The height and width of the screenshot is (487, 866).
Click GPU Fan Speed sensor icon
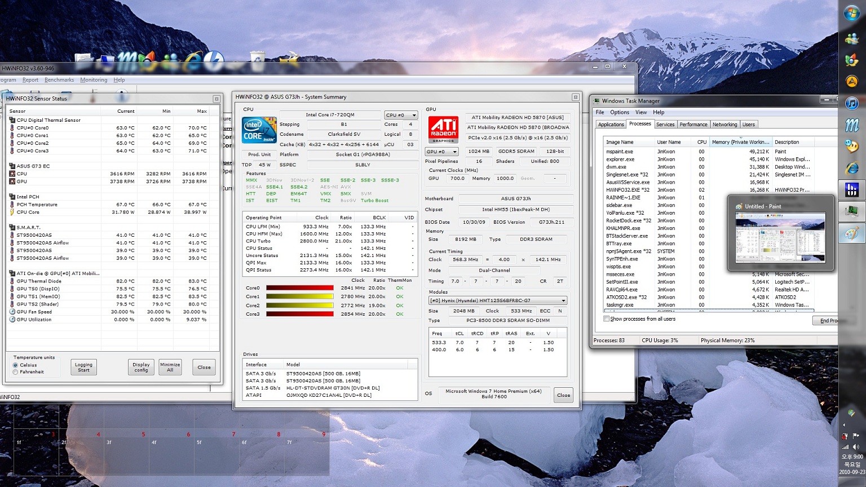[12, 312]
